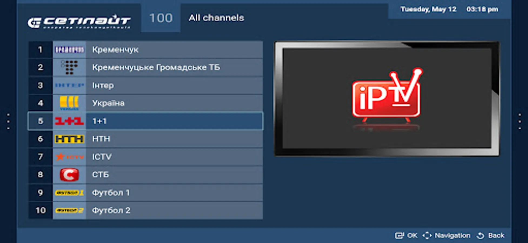
Task: Select the Кременчук channel logo
Action: point(69,50)
